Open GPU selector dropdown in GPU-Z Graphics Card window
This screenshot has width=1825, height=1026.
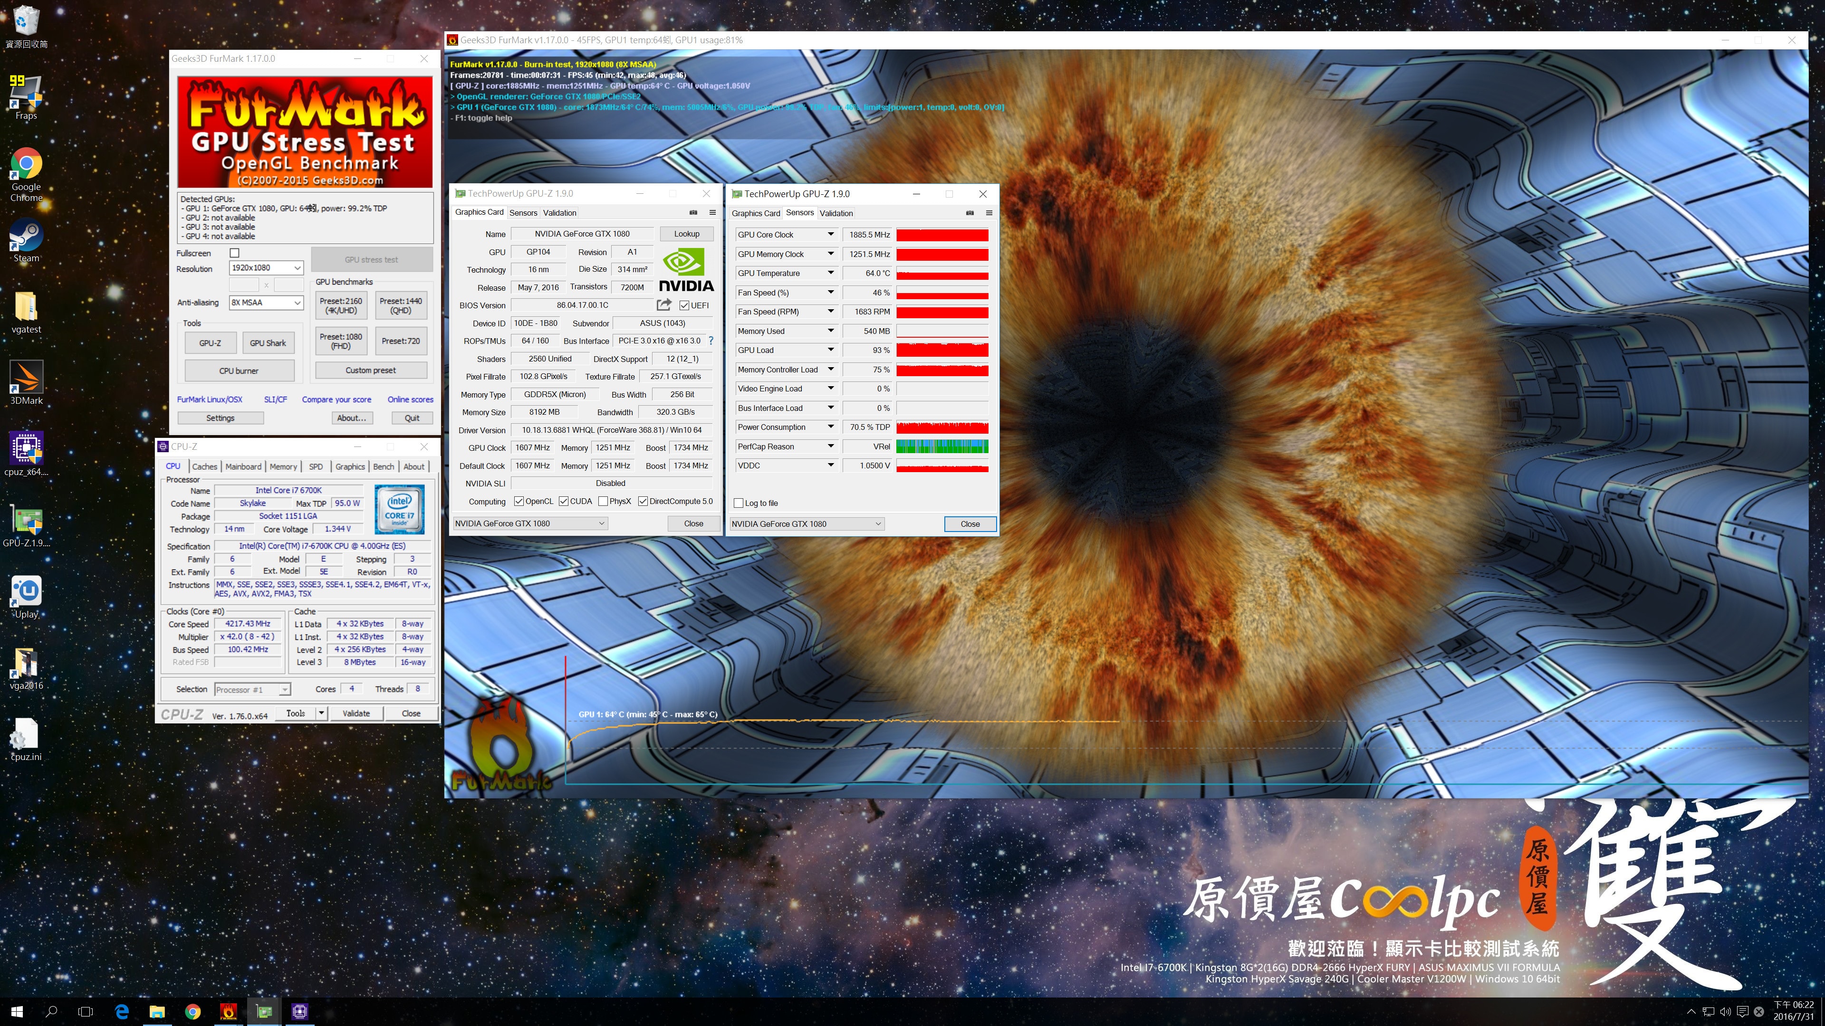coord(530,523)
